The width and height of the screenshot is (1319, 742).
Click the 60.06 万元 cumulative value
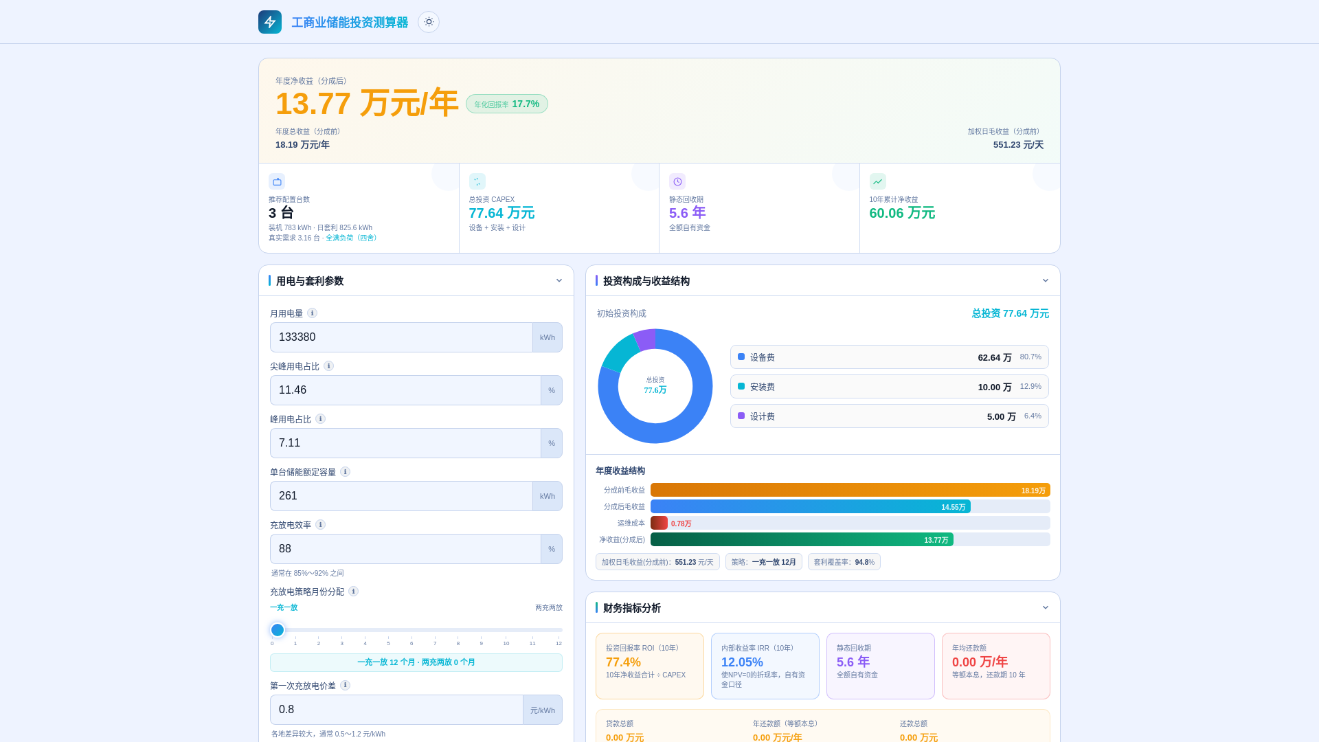coord(902,213)
